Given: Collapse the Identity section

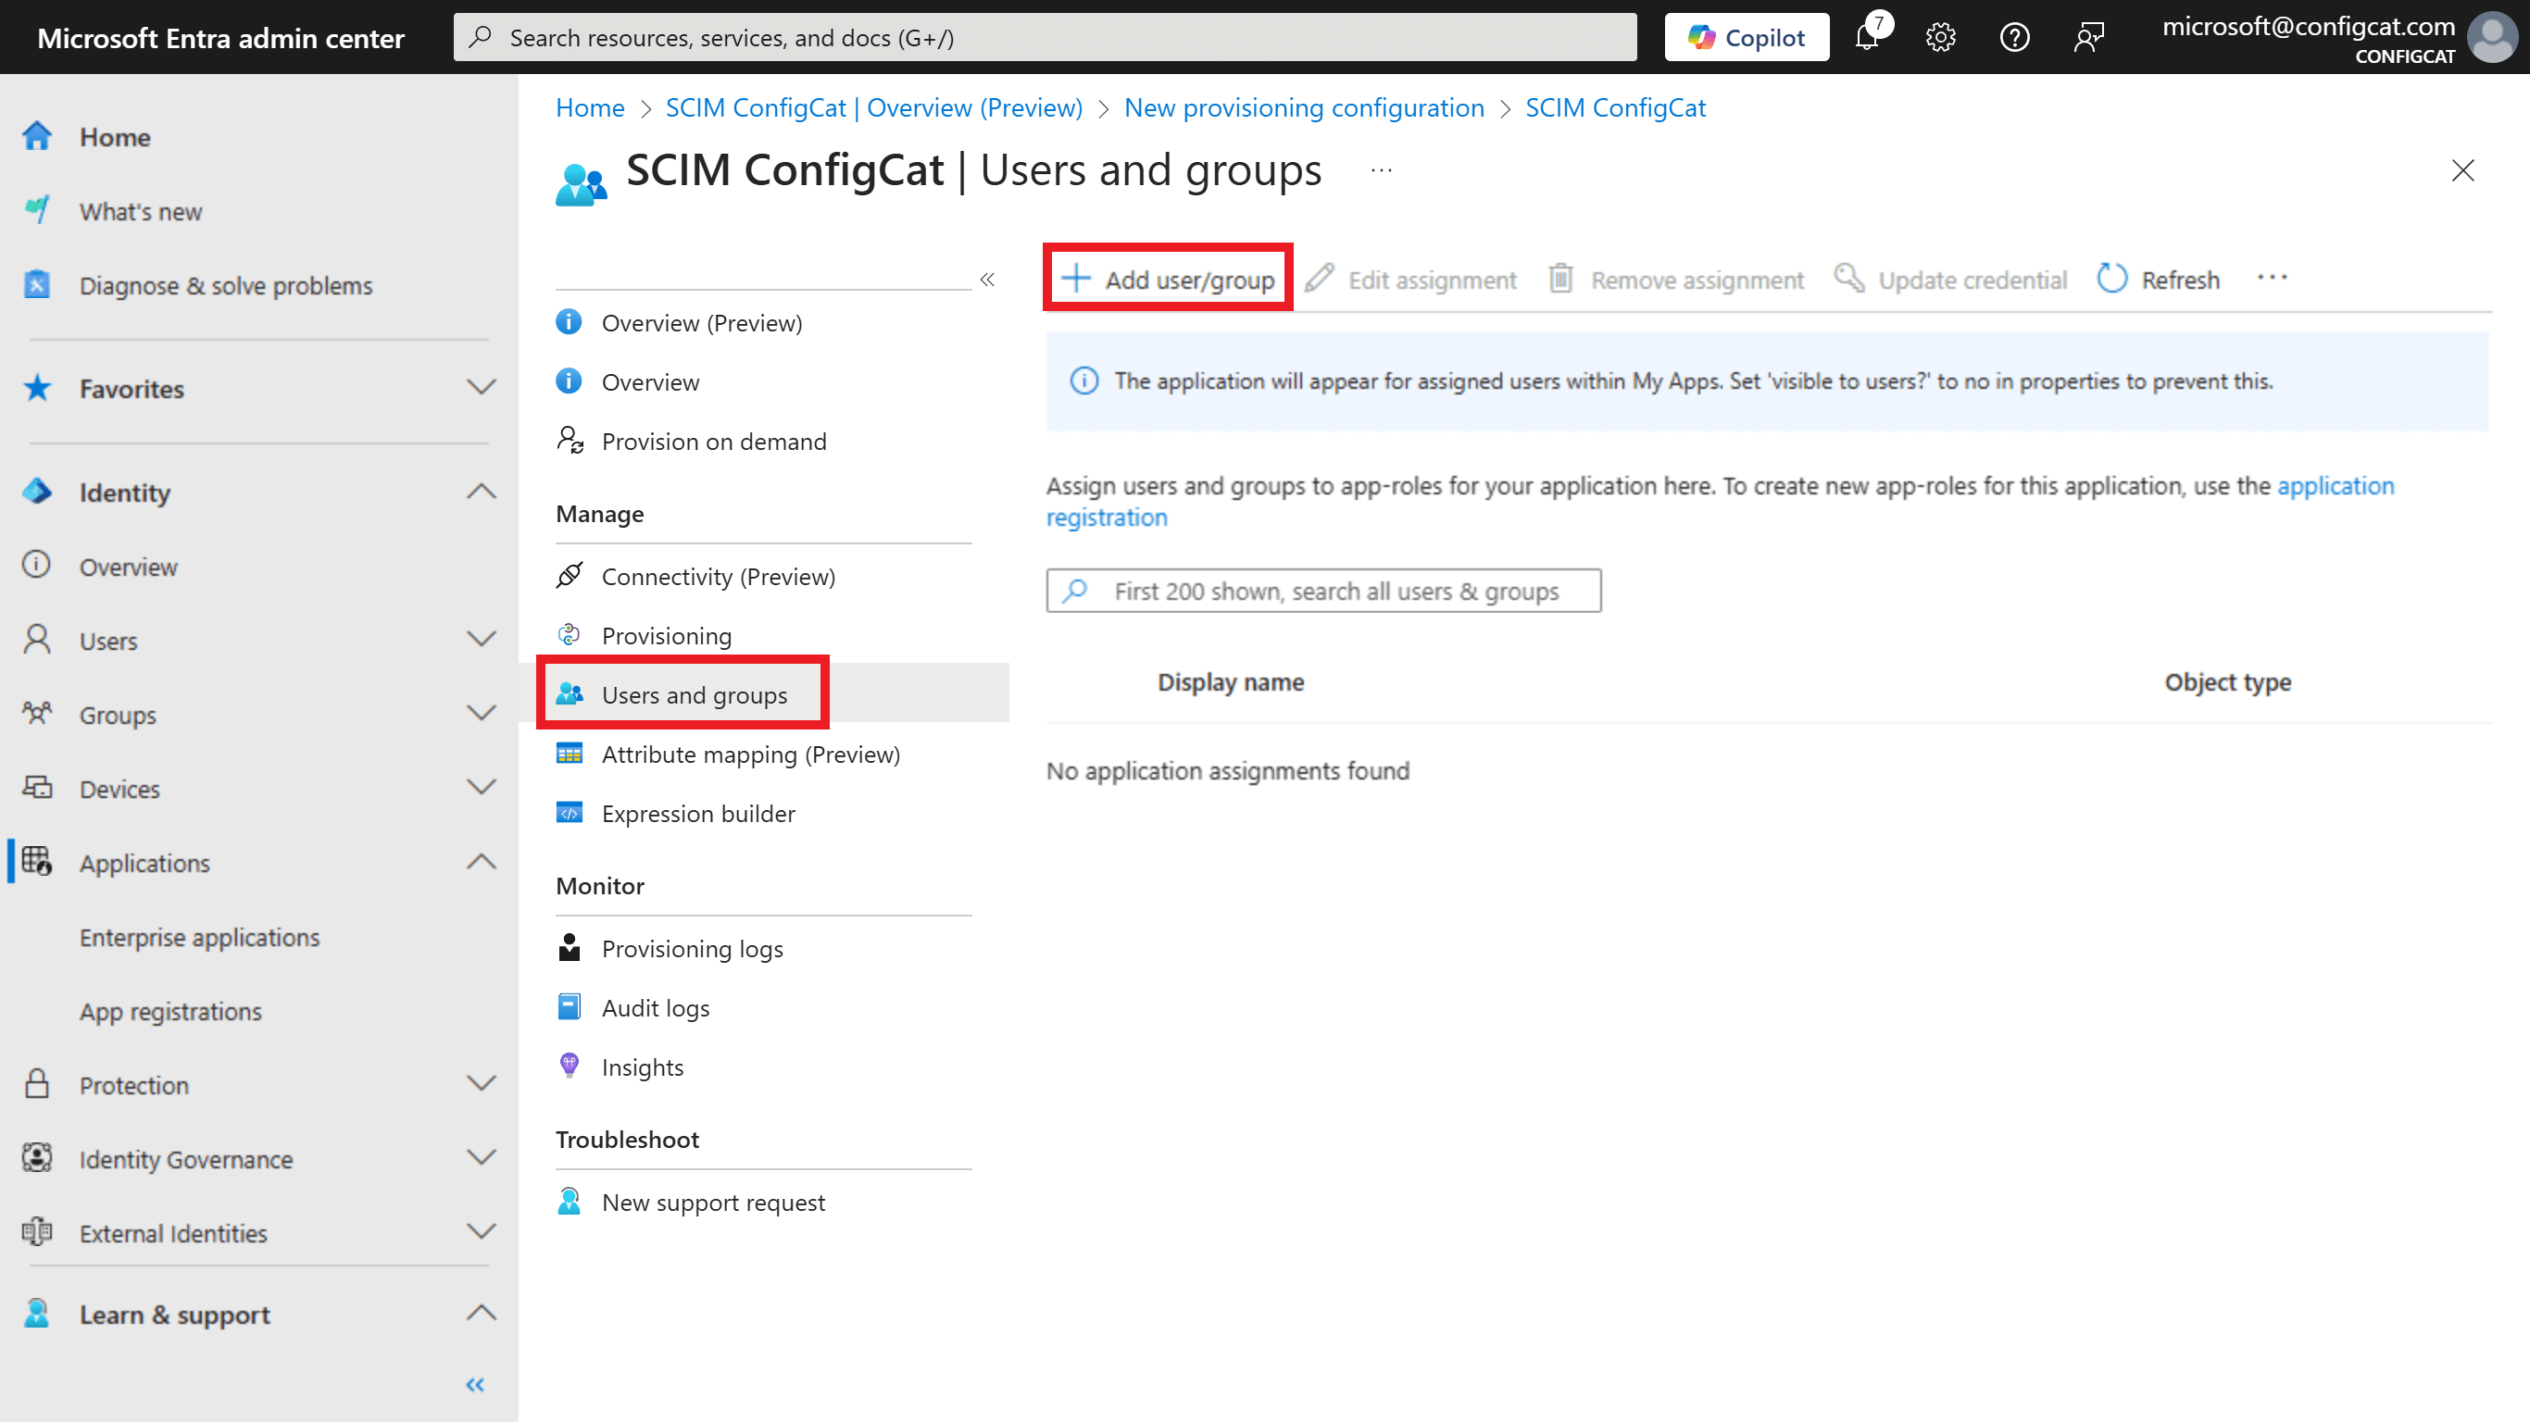Looking at the screenshot, I should [482, 491].
